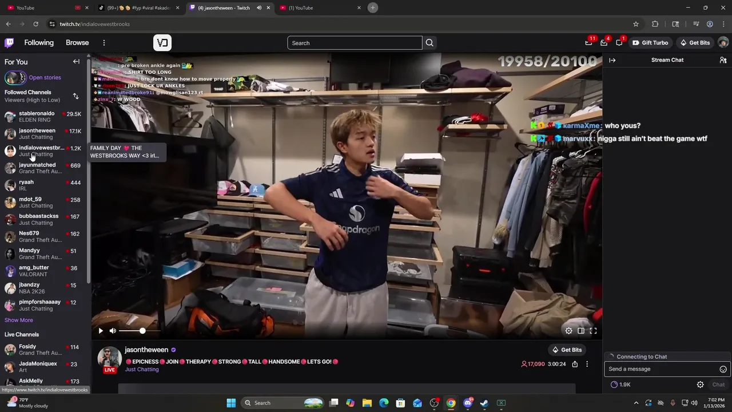Screen dimensions: 732x412
Task: Open jasontheween channel name link
Action: [x=146, y=350]
